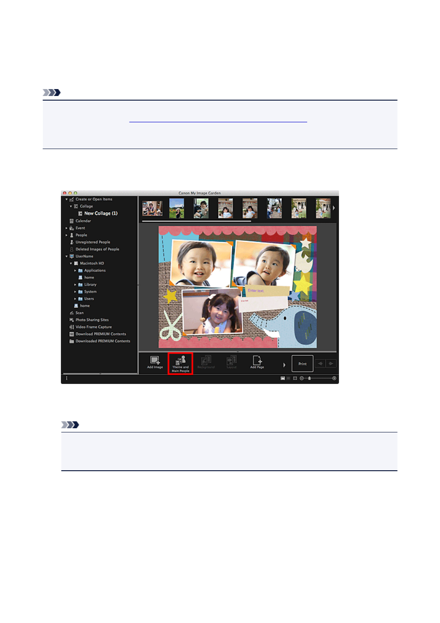Show more toolbar tools with the right arrow

[284, 365]
